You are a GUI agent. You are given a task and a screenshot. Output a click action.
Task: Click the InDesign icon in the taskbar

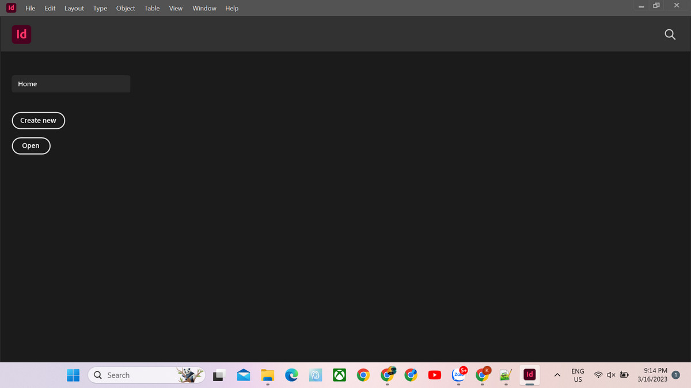(x=529, y=375)
